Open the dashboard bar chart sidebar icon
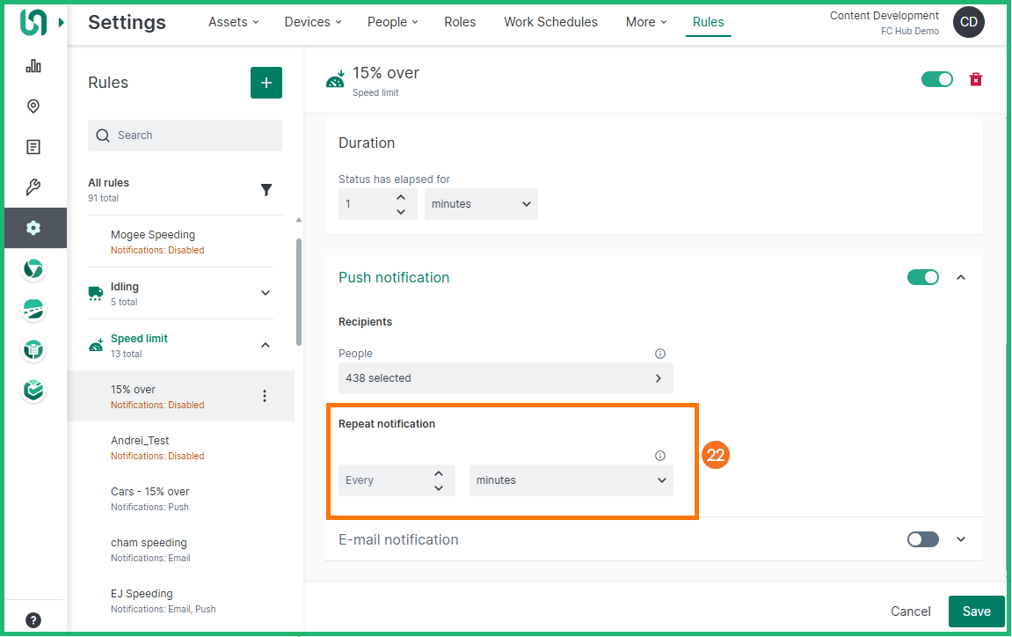 (33, 66)
